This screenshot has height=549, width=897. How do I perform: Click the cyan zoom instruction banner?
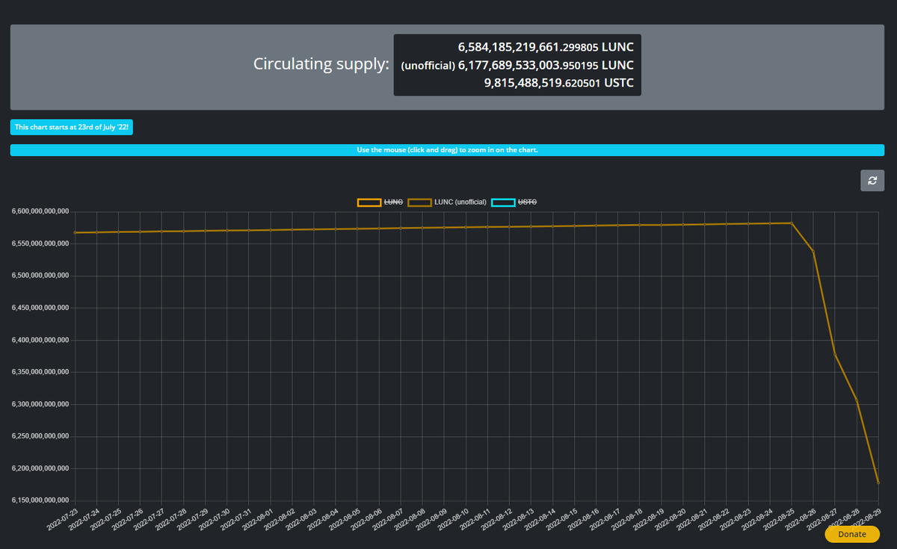(449, 150)
